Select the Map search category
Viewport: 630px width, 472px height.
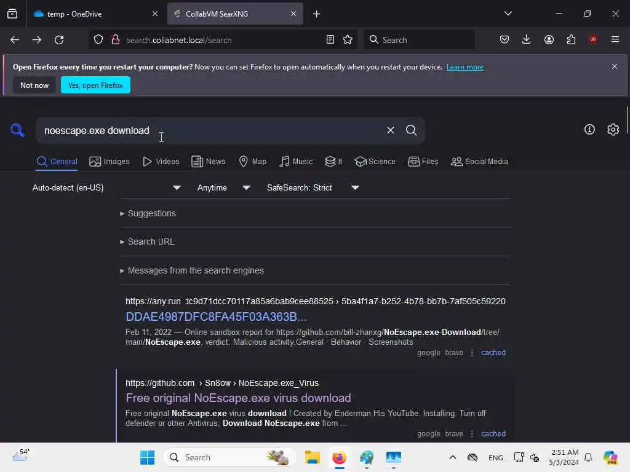coord(252,162)
